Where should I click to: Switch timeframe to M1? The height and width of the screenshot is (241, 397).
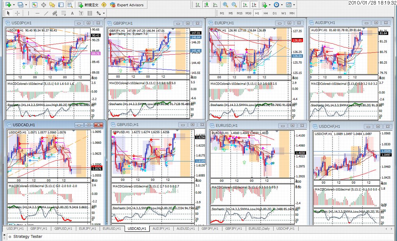tap(222, 13)
